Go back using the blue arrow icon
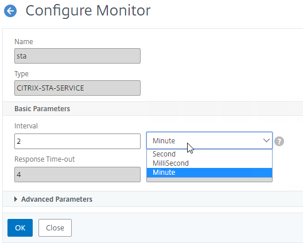303x243 pixels. coord(10,11)
